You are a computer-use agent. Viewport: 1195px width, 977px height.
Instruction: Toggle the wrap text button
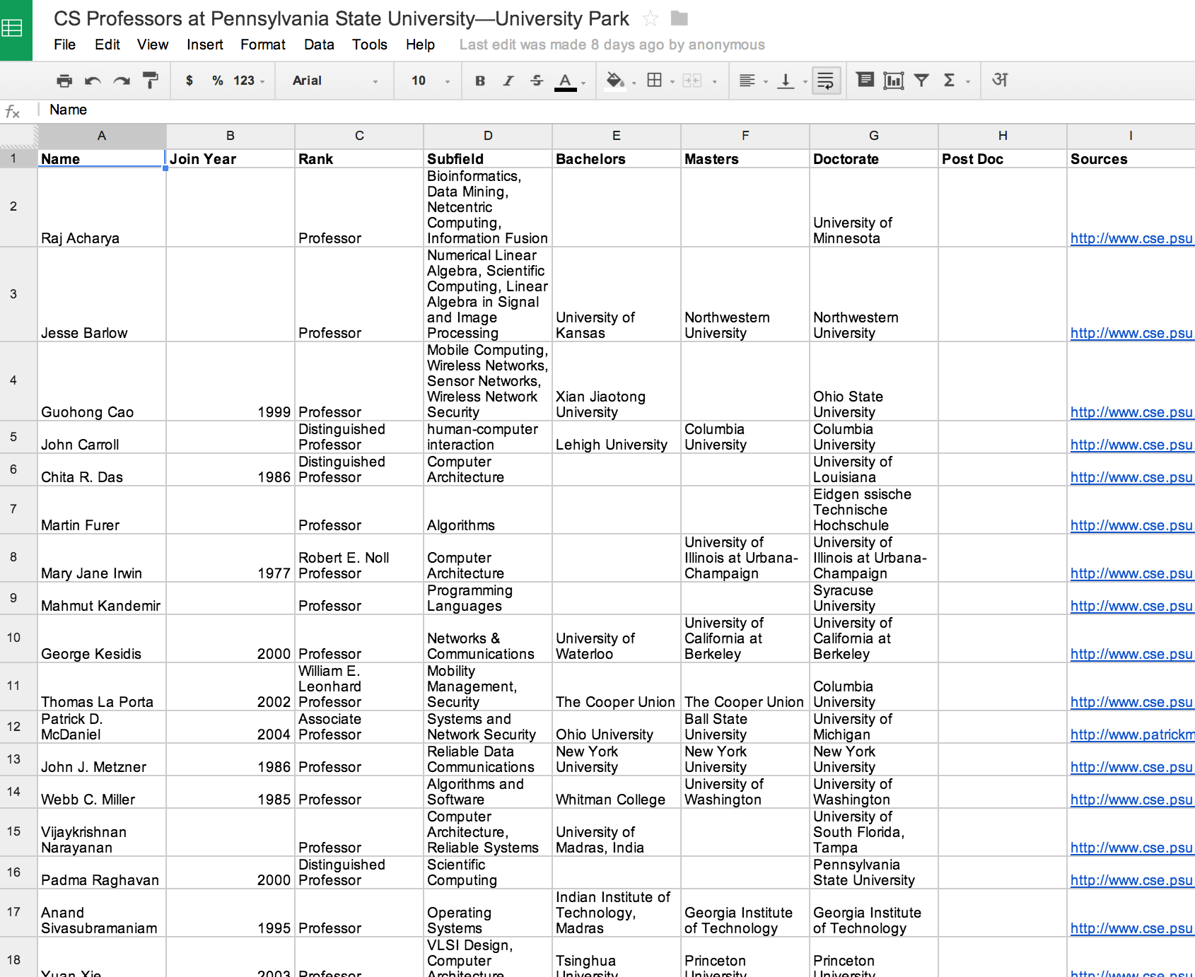click(x=826, y=81)
